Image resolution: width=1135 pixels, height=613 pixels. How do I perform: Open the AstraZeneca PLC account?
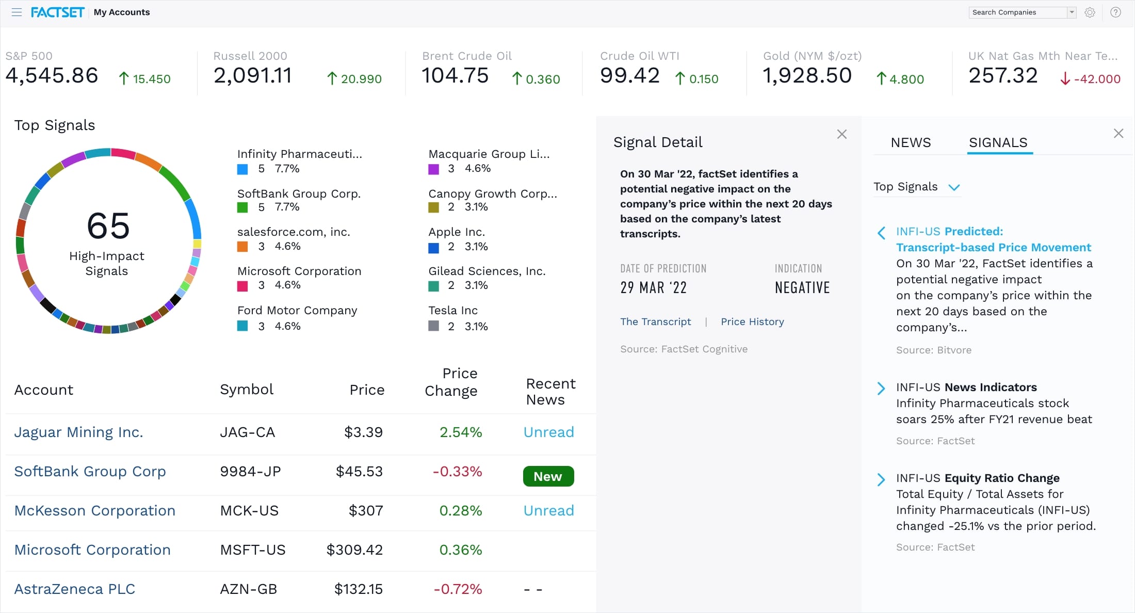click(74, 589)
